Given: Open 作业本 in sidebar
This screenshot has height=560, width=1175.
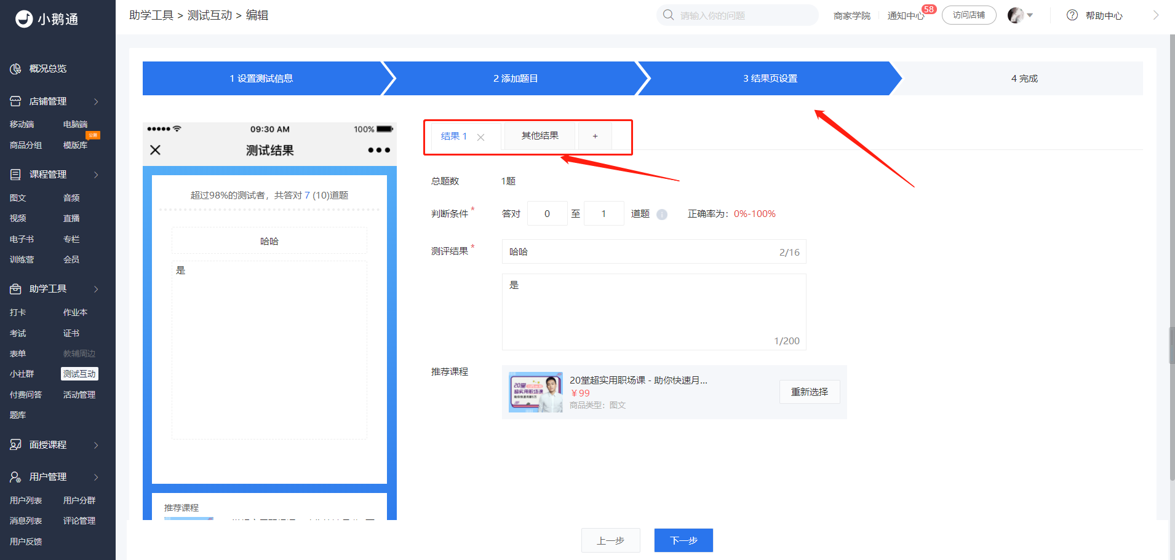Looking at the screenshot, I should pyautogui.click(x=75, y=312).
